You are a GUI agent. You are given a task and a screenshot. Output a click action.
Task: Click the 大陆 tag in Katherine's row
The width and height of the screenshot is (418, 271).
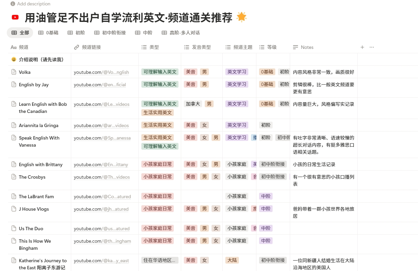pos(232,260)
